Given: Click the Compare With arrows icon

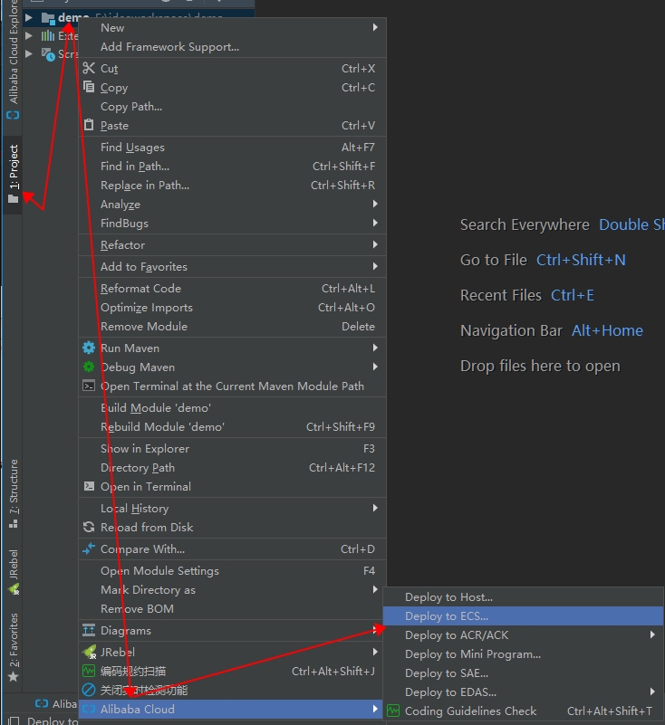Looking at the screenshot, I should pos(89,549).
